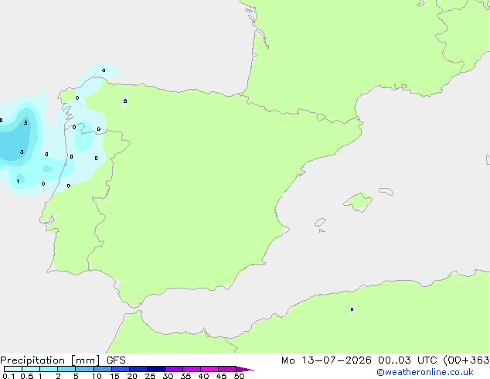Pick legend swatch between 45 and 50
This screenshot has height=379, width=490.
click(227, 369)
